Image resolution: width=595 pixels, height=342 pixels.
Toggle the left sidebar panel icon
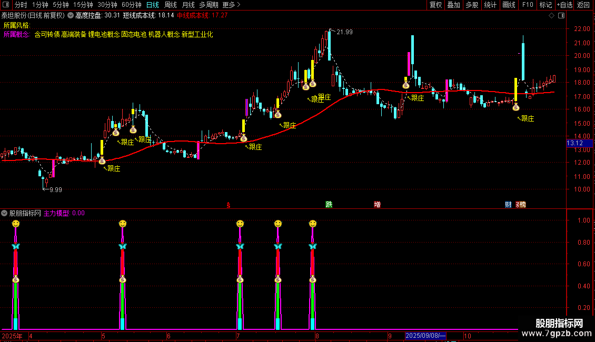point(6,5)
